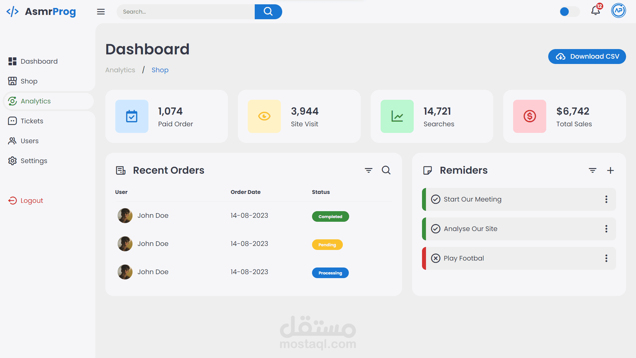This screenshot has height=358, width=636.
Task: Open options for Start Our Meeting
Action: point(606,199)
